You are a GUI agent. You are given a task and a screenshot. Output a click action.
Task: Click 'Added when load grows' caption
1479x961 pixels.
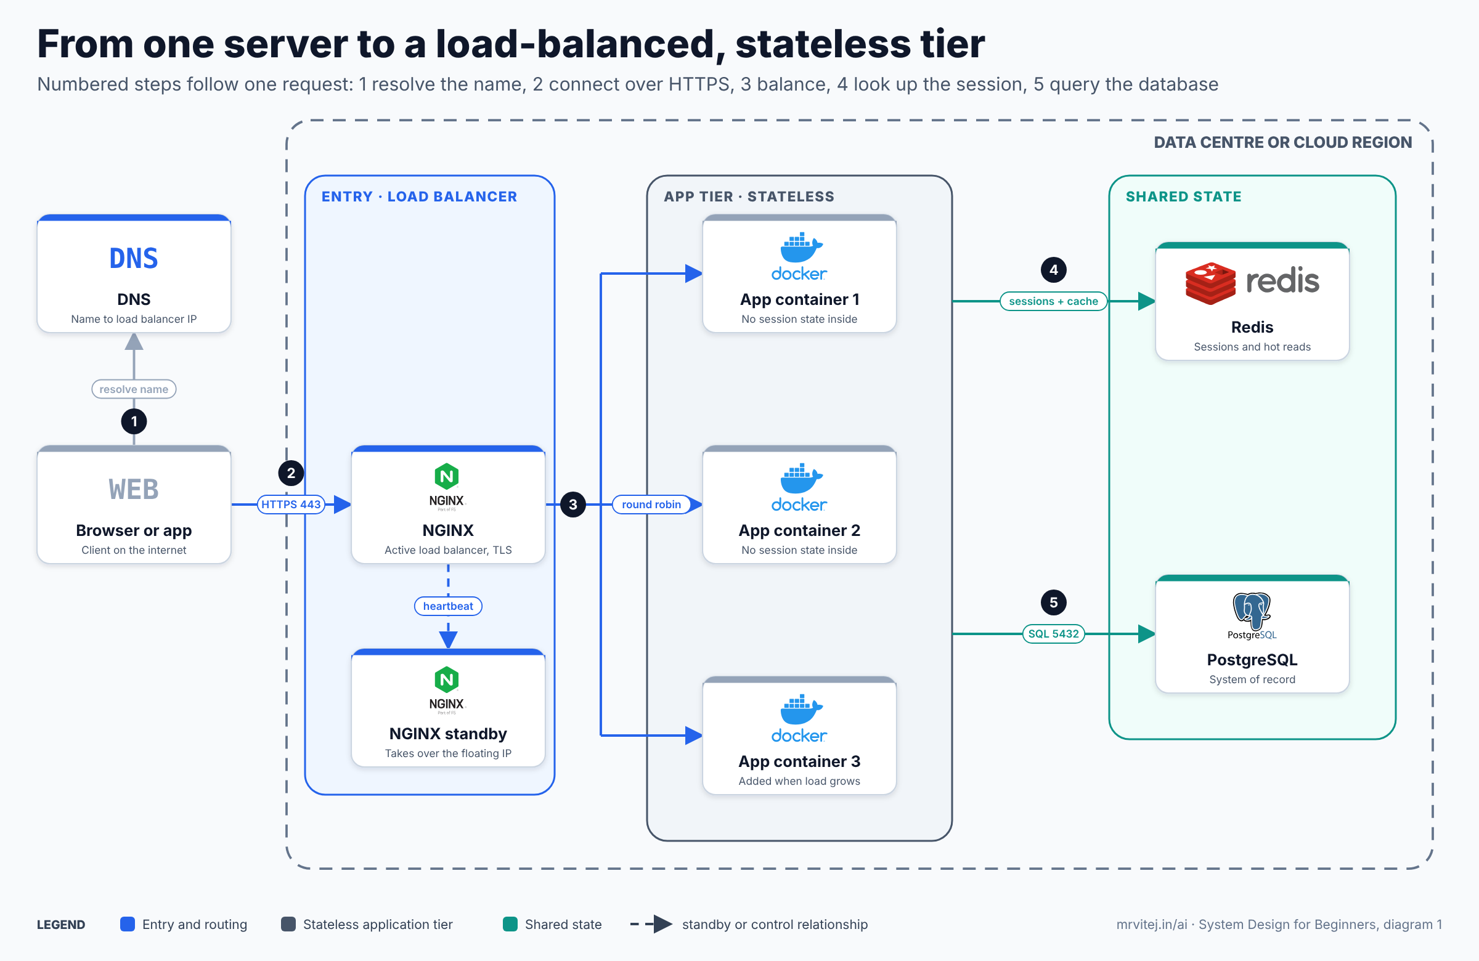pos(799,781)
